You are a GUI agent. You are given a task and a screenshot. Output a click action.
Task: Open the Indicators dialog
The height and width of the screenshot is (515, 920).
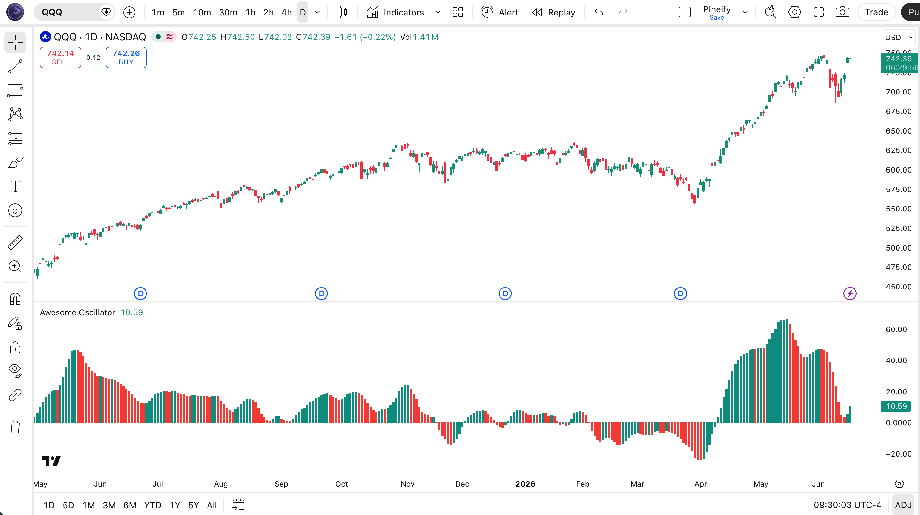(395, 13)
